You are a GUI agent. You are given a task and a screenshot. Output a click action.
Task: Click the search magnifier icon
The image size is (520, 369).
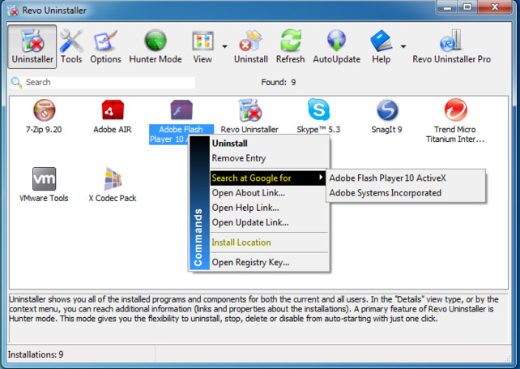16,83
